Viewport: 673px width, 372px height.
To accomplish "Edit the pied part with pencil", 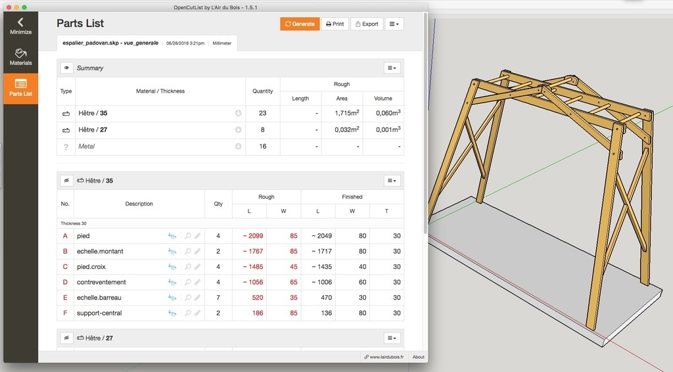I will pyautogui.click(x=197, y=236).
